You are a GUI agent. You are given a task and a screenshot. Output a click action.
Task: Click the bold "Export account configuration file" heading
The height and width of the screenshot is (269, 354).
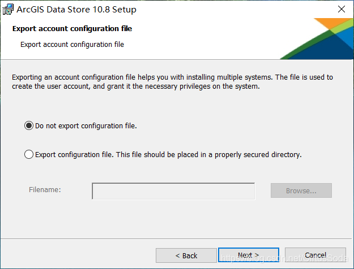click(72, 29)
